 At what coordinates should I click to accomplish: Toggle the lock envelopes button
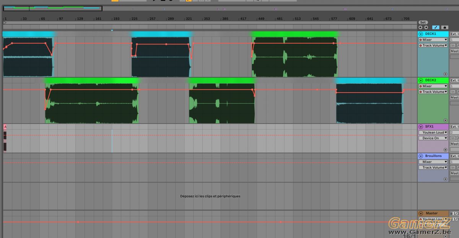[x=444, y=27]
